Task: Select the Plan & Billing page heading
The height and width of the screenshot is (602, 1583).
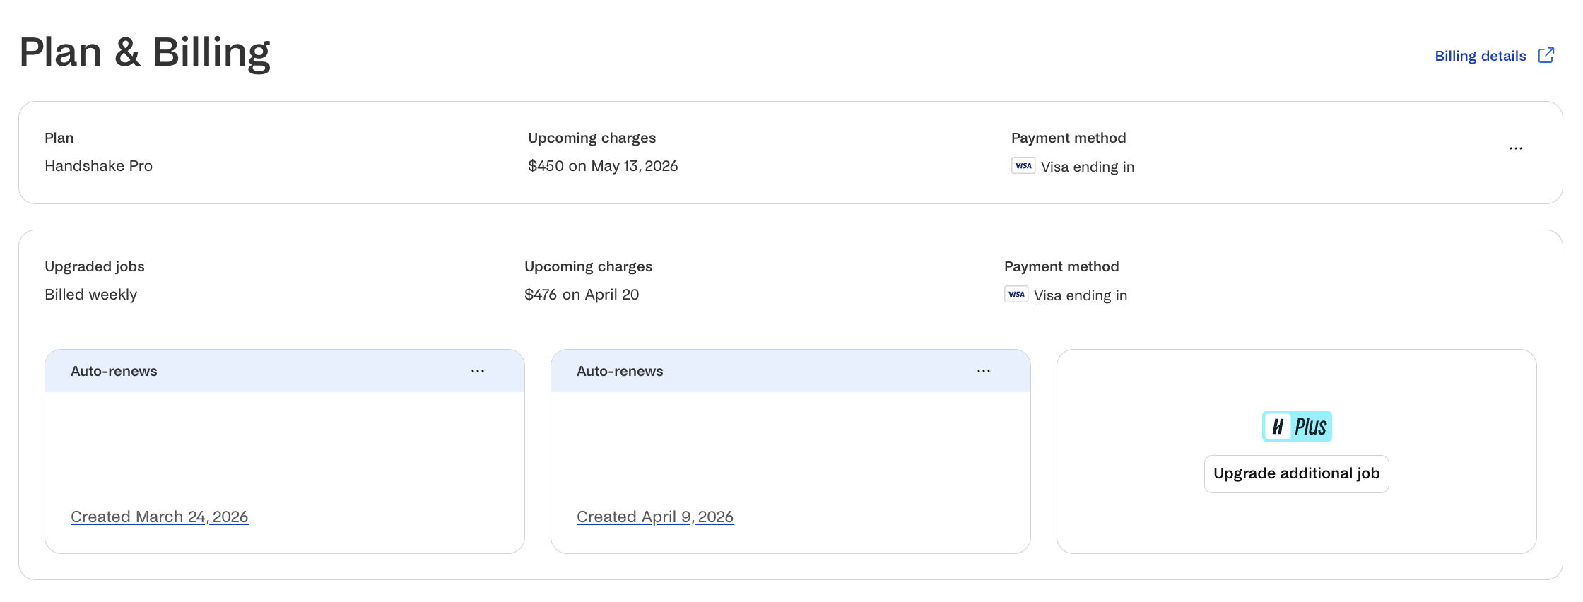Action: point(145,52)
